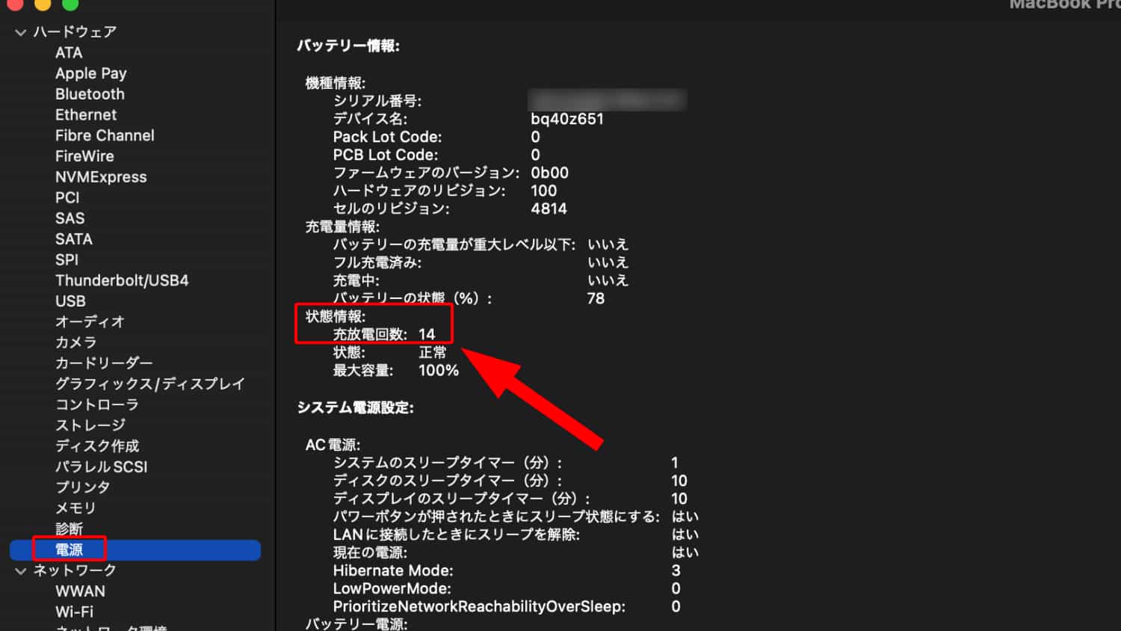Open the USB hardware section
Screen dimensions: 1121x631
(x=70, y=301)
